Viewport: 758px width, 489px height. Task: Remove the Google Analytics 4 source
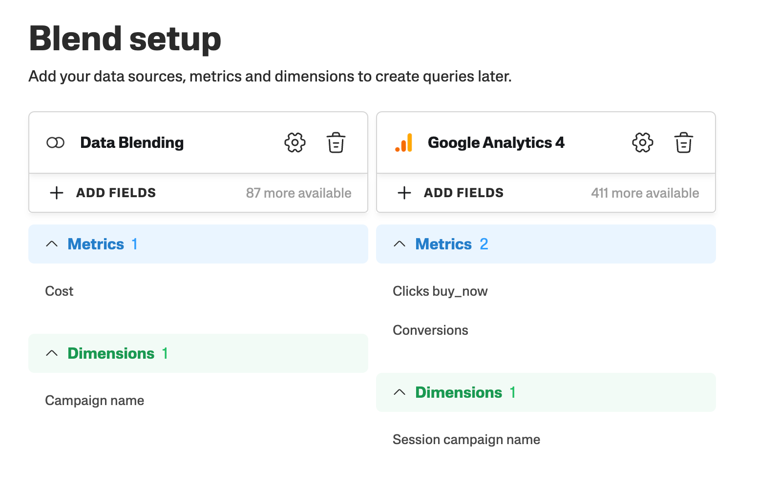[684, 143]
